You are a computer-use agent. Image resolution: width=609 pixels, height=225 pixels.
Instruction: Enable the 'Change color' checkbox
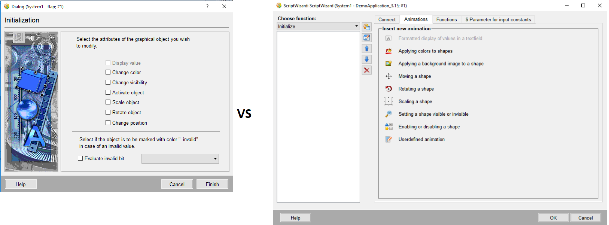[x=108, y=72]
